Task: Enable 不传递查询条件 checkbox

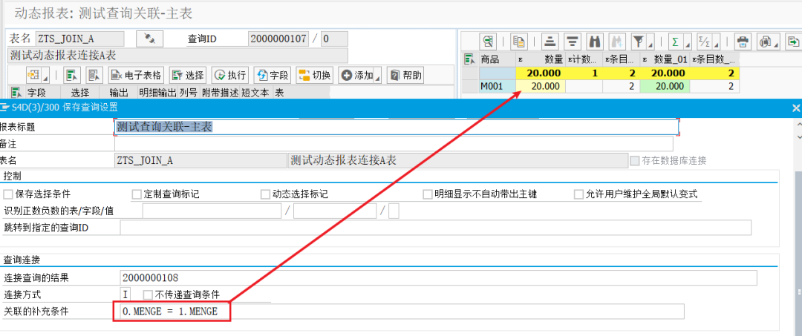Action: (x=148, y=294)
